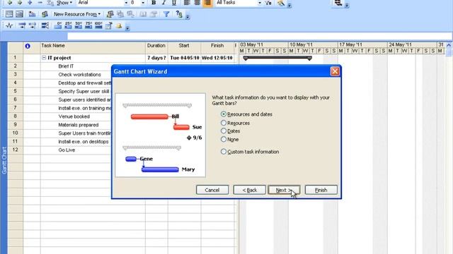The width and height of the screenshot is (453, 254).
Task: Toggle Italic formatting
Action: click(x=164, y=3)
